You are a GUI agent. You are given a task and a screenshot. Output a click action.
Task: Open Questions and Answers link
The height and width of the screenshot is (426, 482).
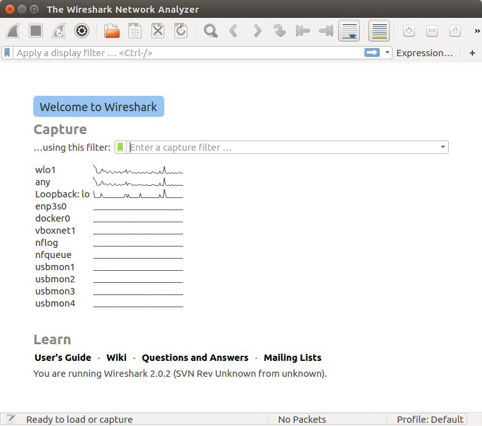coord(195,358)
